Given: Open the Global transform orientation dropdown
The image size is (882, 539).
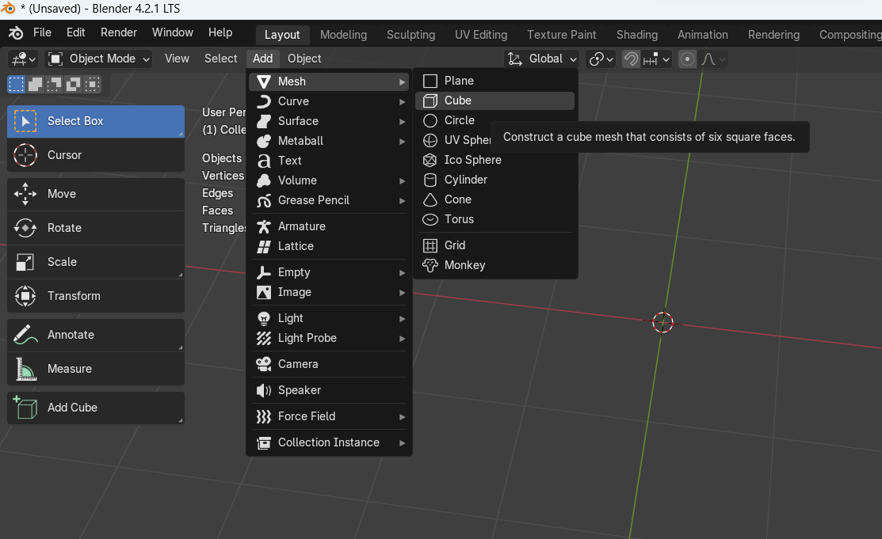Looking at the screenshot, I should (542, 59).
